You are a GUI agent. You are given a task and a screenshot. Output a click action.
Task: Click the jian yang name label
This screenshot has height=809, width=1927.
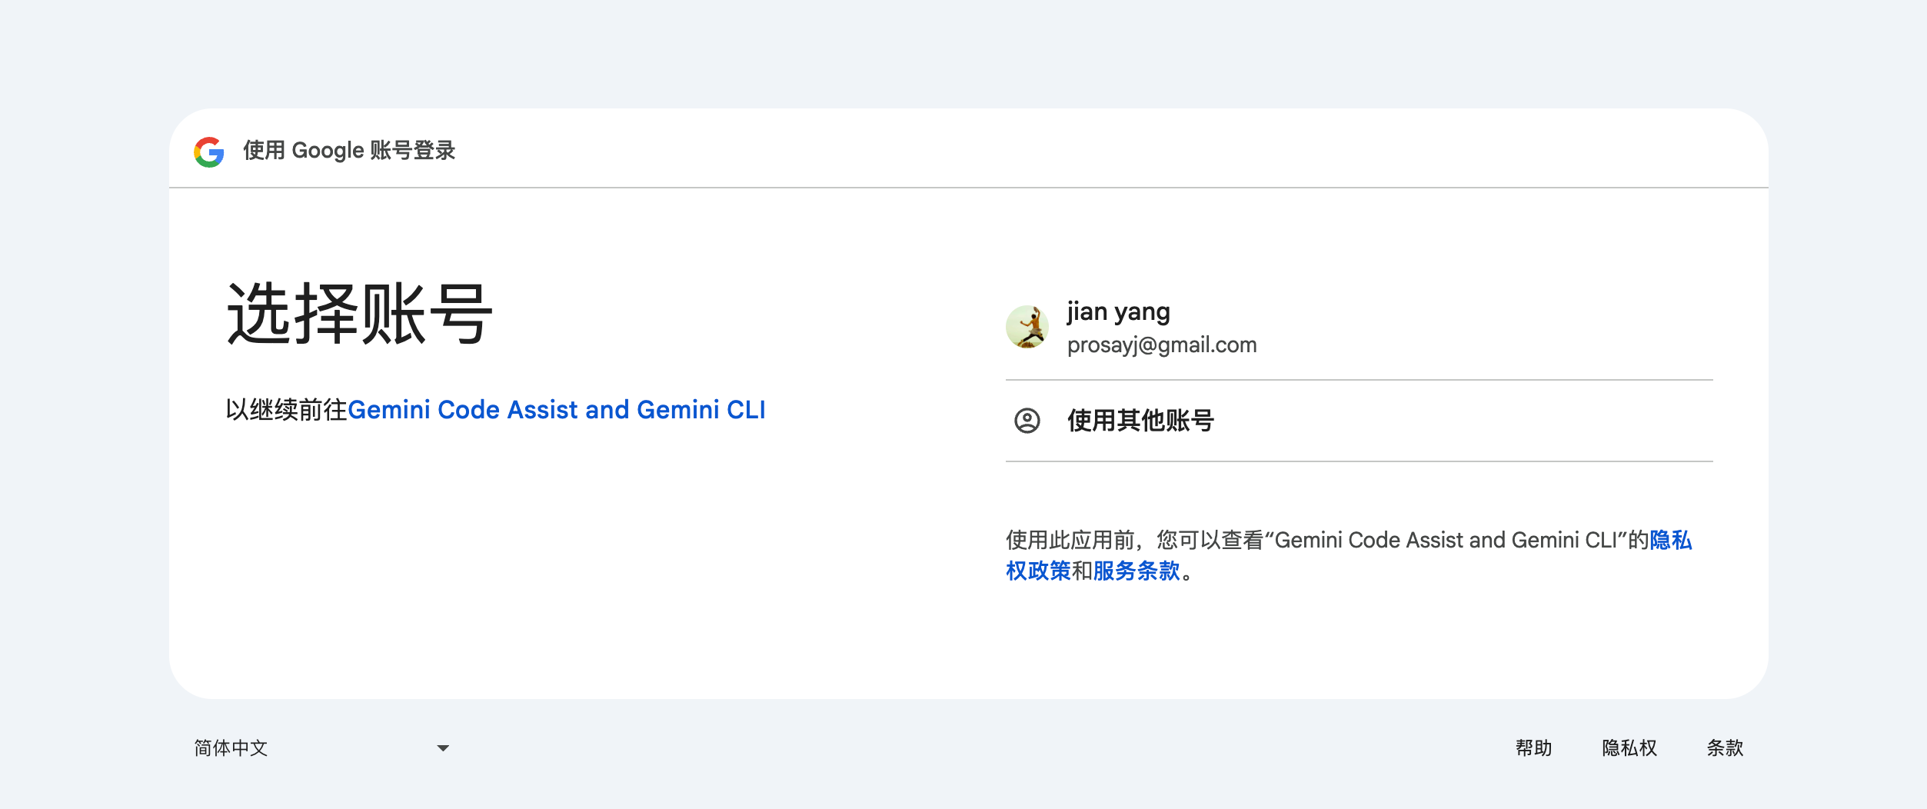[x=1119, y=312]
